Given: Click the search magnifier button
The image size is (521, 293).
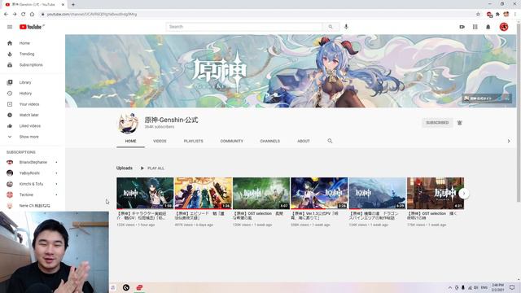Looking at the screenshot, I should 331,27.
